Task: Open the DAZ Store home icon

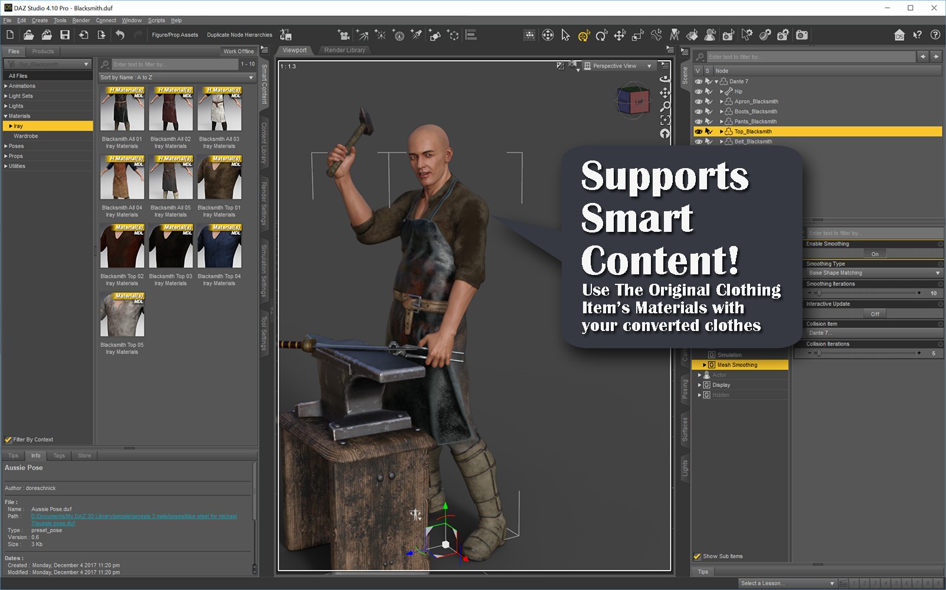Action: [899, 35]
